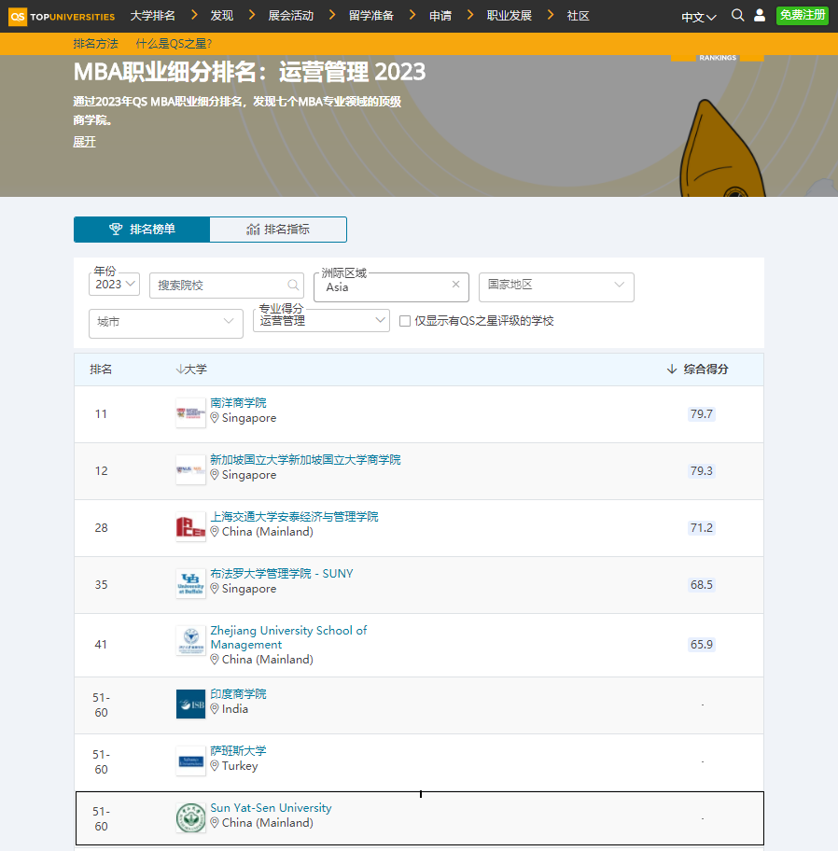Click the 南洋商学院 school logo
The width and height of the screenshot is (838, 851).
tap(190, 413)
